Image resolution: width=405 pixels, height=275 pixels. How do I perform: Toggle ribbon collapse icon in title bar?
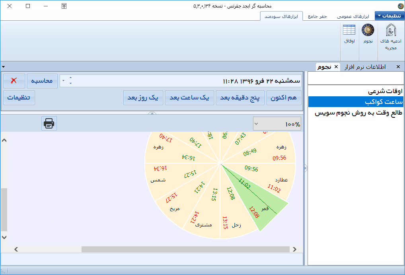coord(64,6)
